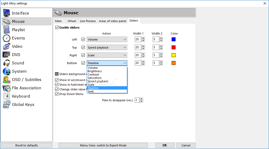Choose Volume from the open list

pyautogui.click(x=107, y=68)
